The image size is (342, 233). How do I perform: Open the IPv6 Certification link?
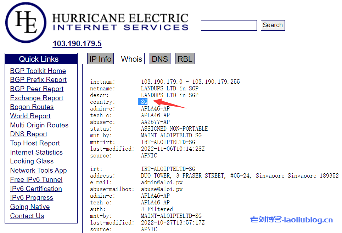click(x=36, y=189)
